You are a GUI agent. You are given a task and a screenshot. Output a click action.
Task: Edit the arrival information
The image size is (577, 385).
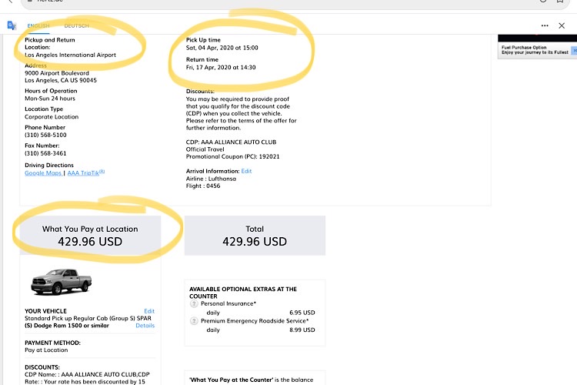[x=246, y=171]
